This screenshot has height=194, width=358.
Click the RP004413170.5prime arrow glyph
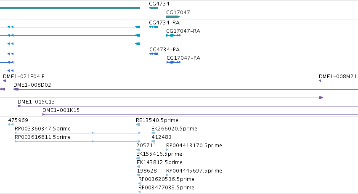(x=167, y=150)
